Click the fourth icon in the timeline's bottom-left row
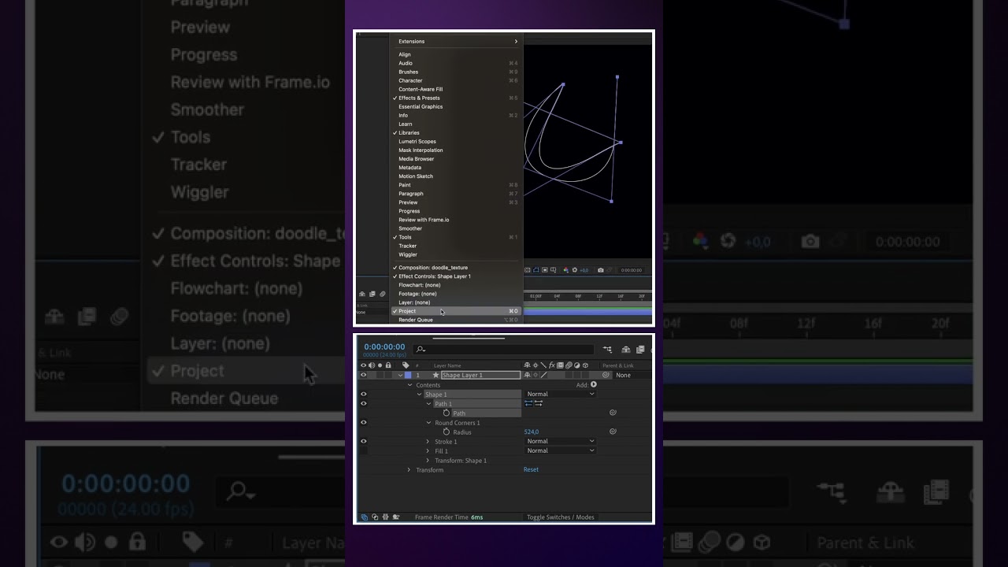This screenshot has height=567, width=1008. click(395, 517)
